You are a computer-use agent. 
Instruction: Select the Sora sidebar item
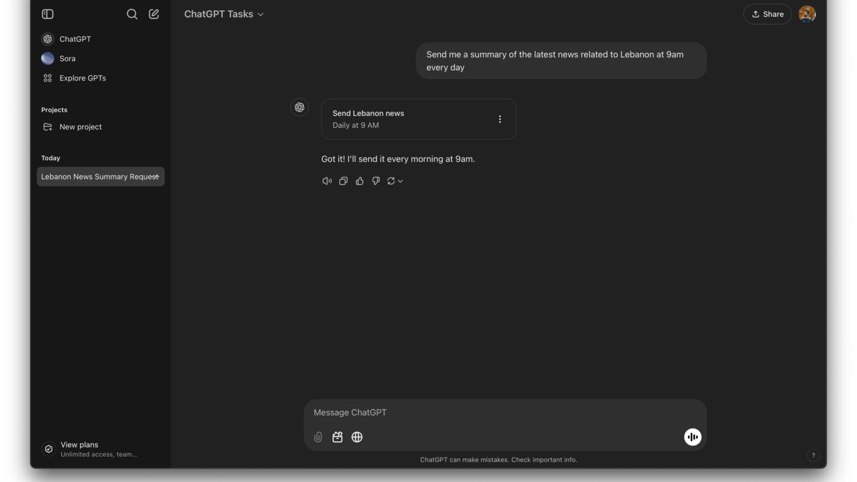tap(67, 58)
